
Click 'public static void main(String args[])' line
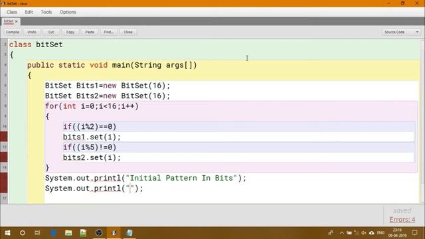[x=112, y=65]
